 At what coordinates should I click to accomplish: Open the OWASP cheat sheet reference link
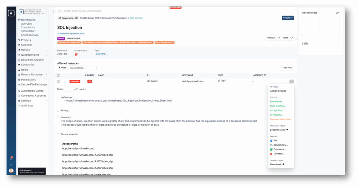(x=119, y=101)
